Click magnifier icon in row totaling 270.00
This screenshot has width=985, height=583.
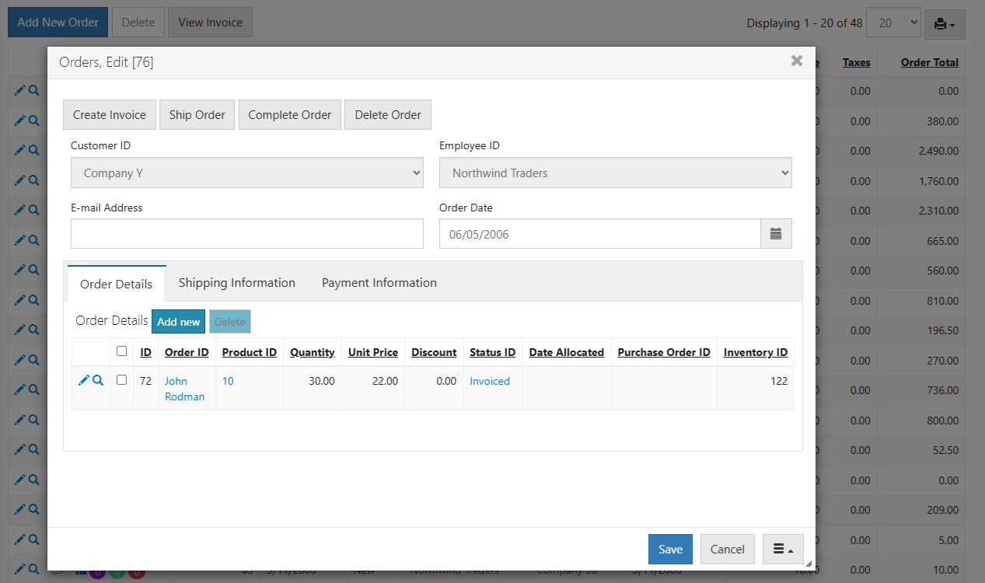[x=33, y=361]
